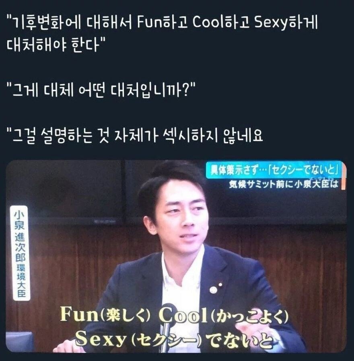Image resolution: width=354 pixels, height=361 pixels.
Task: Click the word 'Fun하고' in the top text
Action: [162, 23]
